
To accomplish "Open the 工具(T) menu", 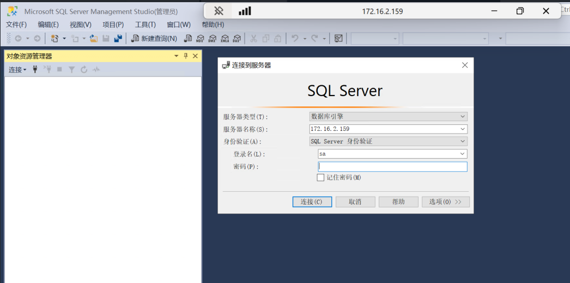I will pyautogui.click(x=145, y=24).
